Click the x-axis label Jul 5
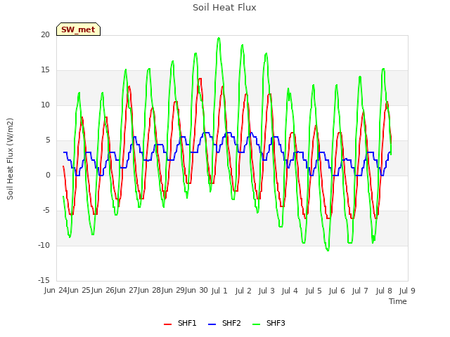The width and height of the screenshot is (450, 337). tap(314, 291)
